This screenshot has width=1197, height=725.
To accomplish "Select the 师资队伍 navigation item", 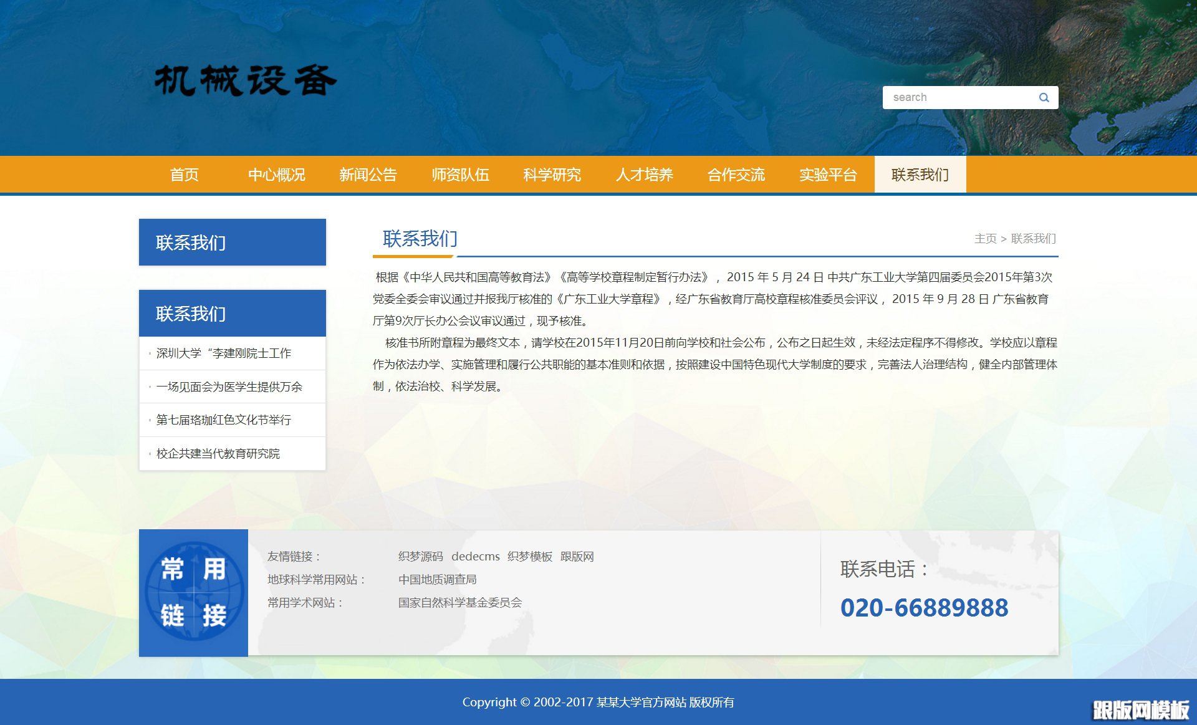I will click(460, 175).
